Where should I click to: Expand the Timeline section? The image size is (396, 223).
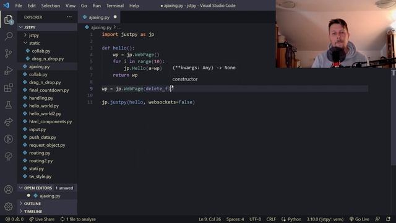pyautogui.click(x=47, y=211)
